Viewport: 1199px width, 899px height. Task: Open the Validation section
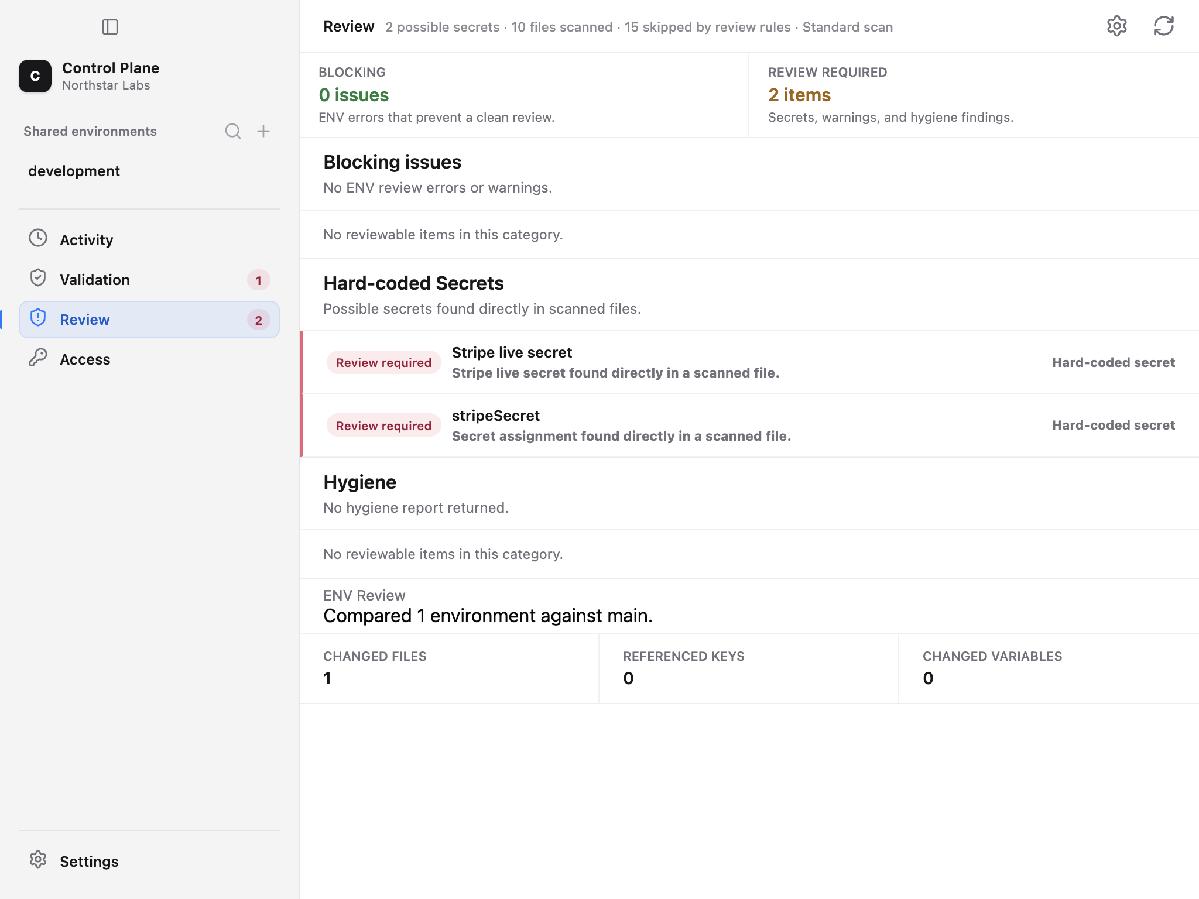click(x=149, y=280)
